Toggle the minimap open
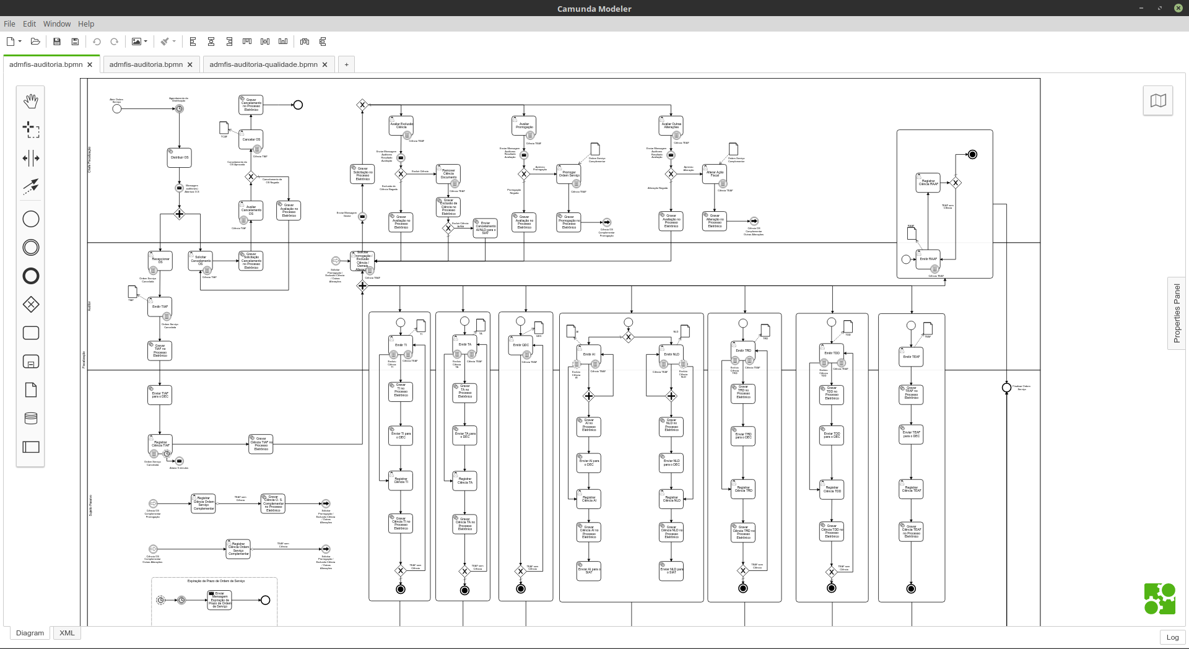The width and height of the screenshot is (1189, 649). tap(1158, 101)
